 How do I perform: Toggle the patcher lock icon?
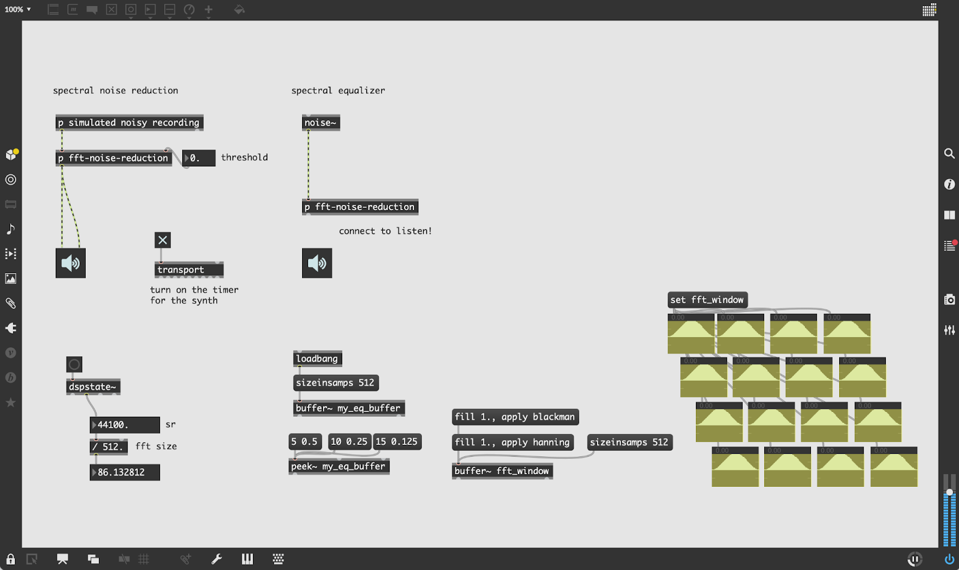tap(11, 559)
